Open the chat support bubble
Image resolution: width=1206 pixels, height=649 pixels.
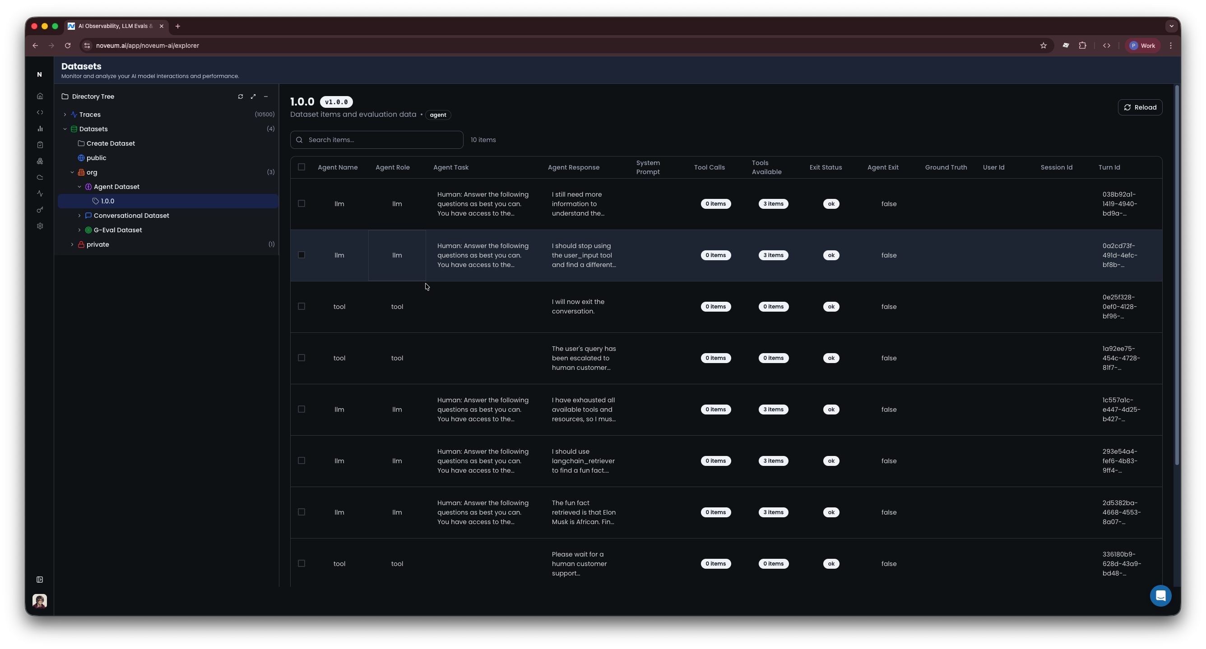pos(1160,596)
